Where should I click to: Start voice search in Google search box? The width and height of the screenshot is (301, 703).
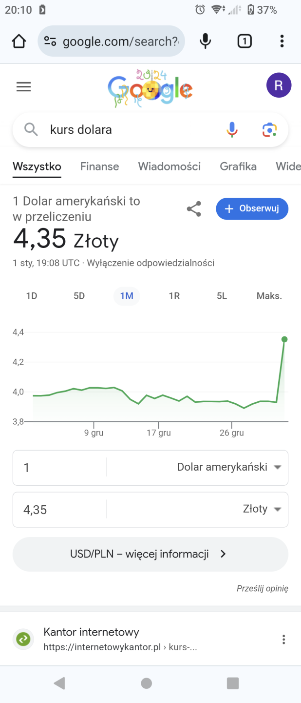tap(232, 129)
